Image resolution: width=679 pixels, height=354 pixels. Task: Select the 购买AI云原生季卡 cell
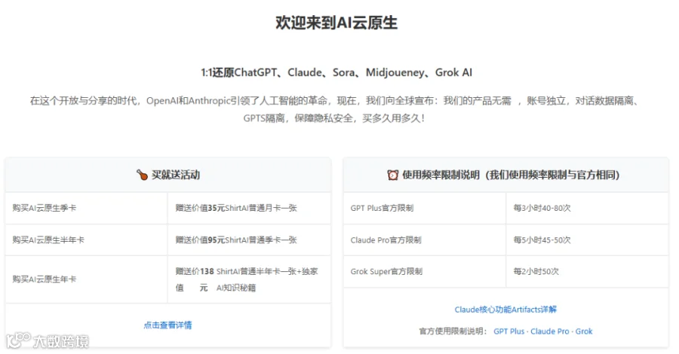pyautogui.click(x=86, y=208)
